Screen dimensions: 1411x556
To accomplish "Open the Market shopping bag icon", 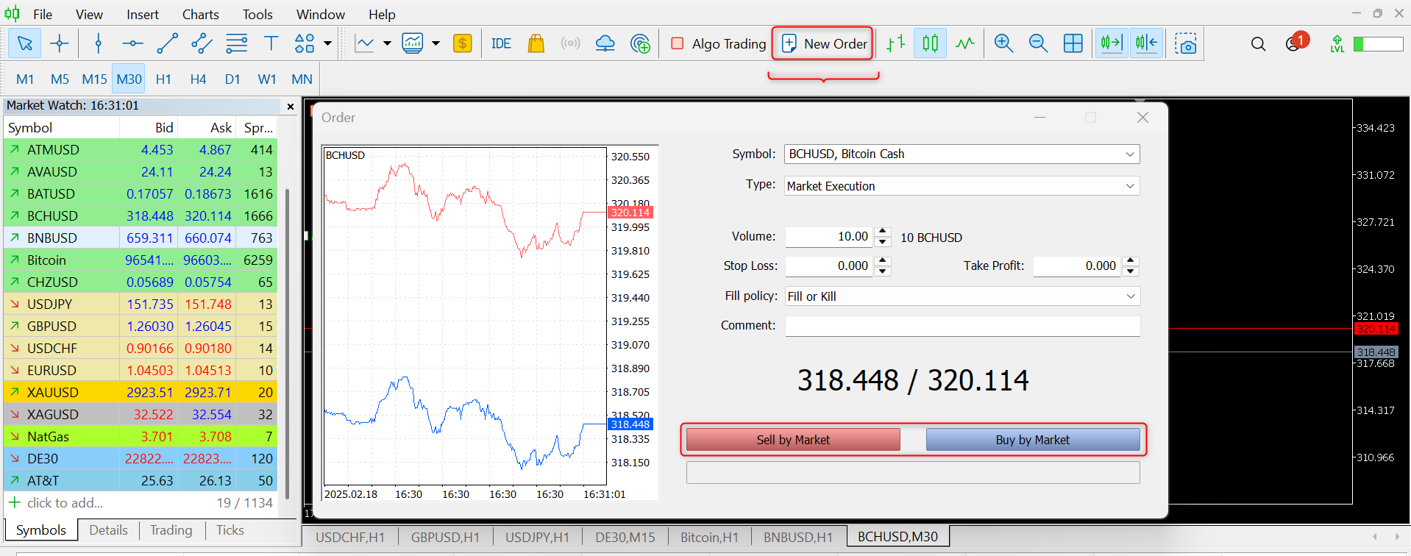I will coord(536,43).
